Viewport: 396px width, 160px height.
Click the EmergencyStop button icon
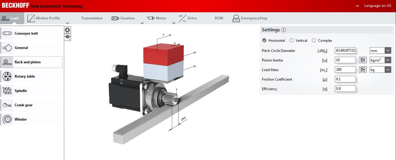click(x=236, y=18)
